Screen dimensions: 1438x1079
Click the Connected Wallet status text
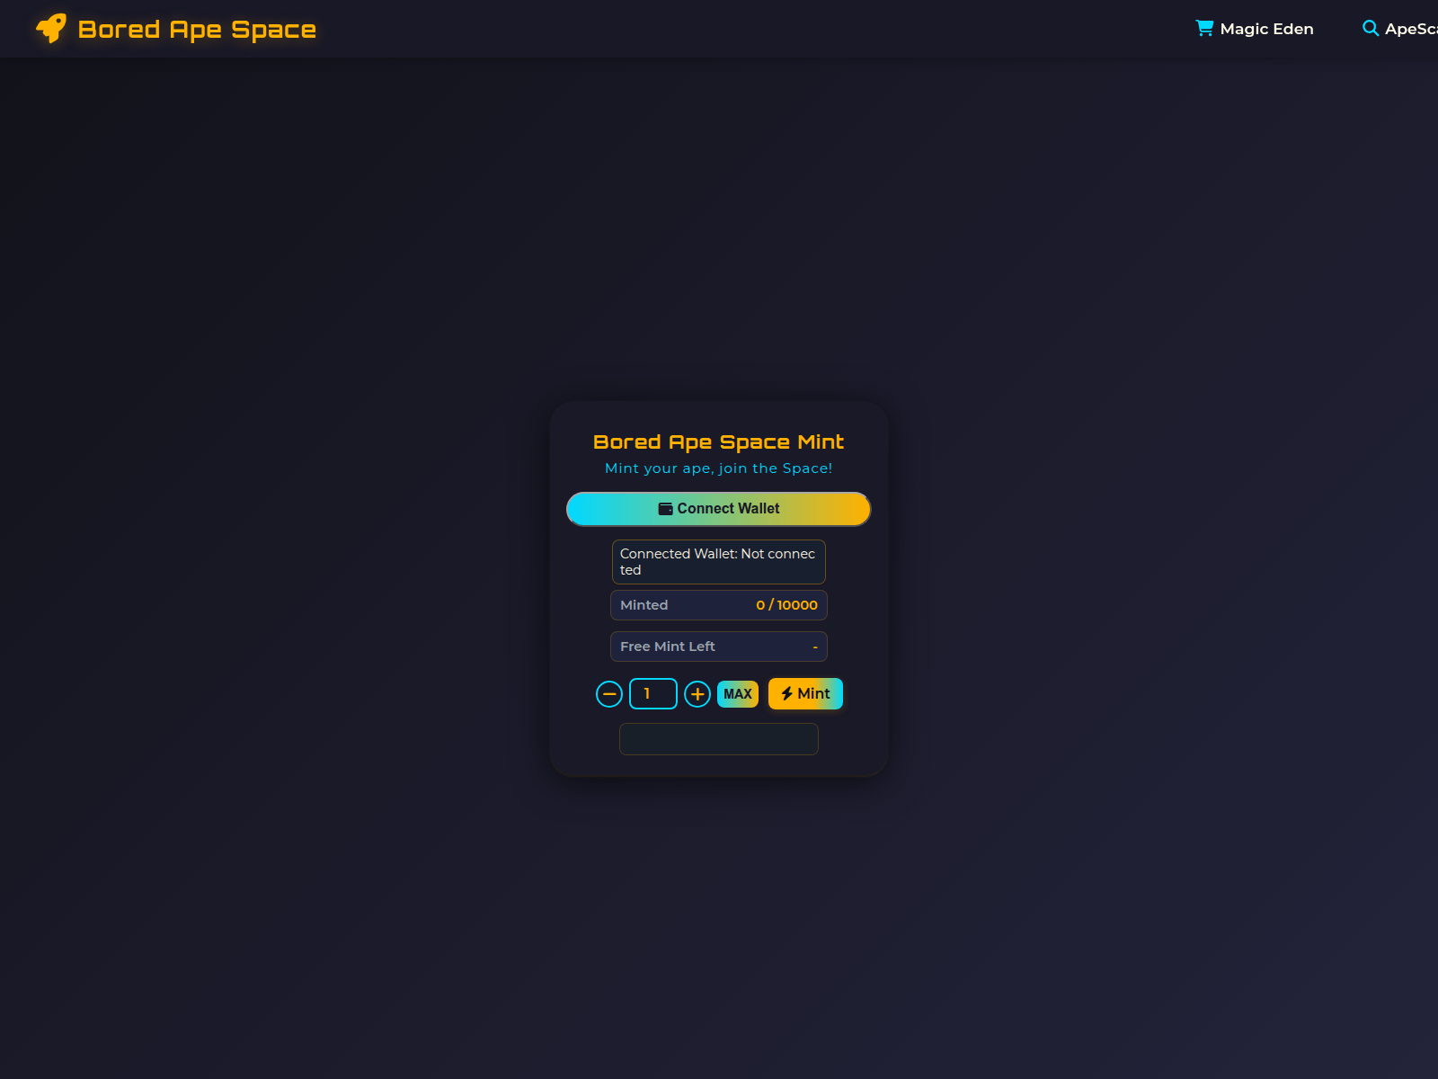(x=719, y=562)
